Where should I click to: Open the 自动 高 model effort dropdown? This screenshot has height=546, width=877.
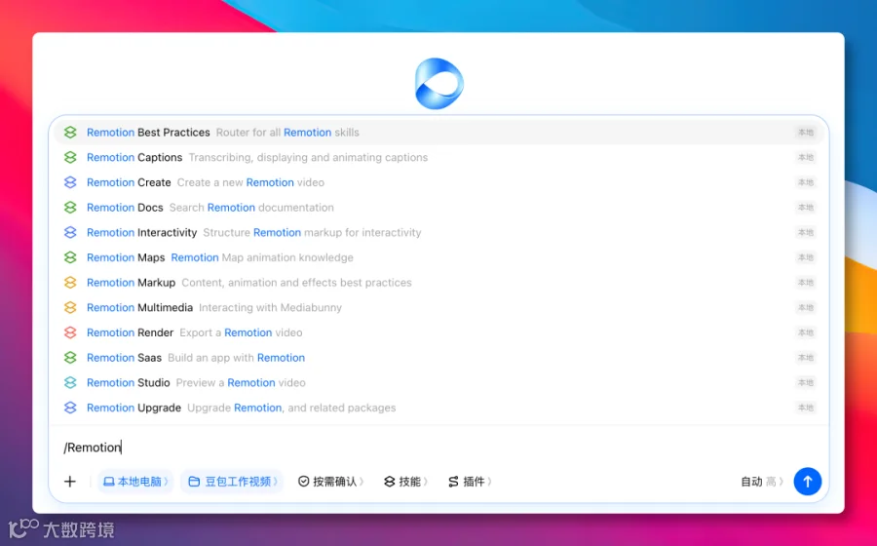click(x=762, y=482)
